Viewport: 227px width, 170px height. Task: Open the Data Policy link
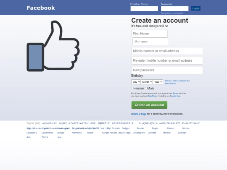[152, 96]
